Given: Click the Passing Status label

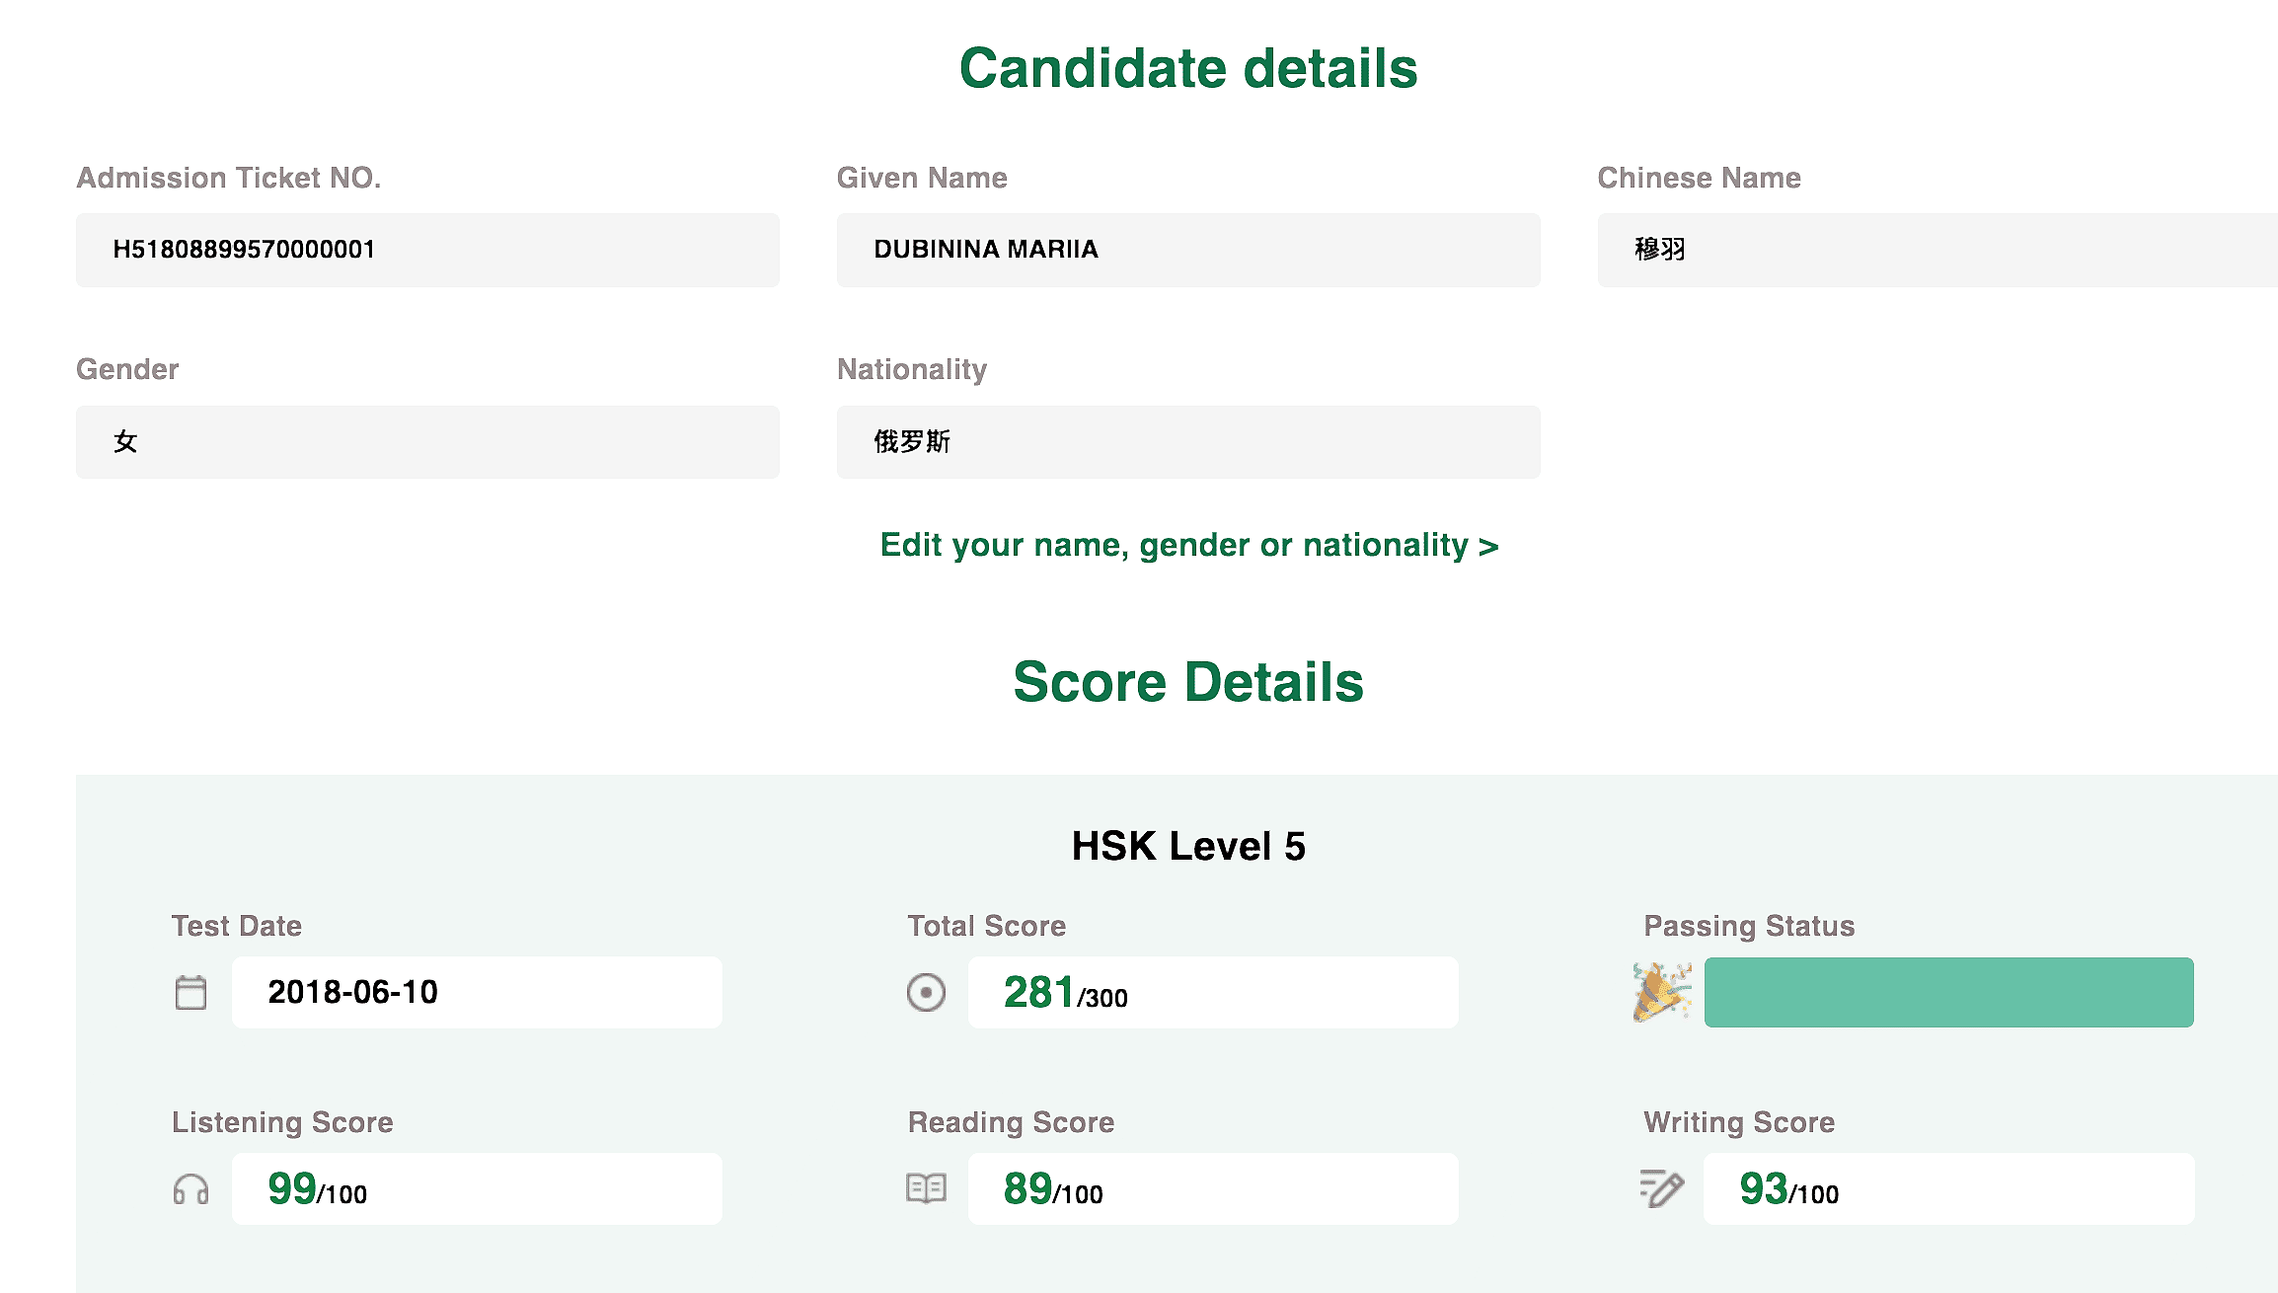Looking at the screenshot, I should click(1749, 926).
